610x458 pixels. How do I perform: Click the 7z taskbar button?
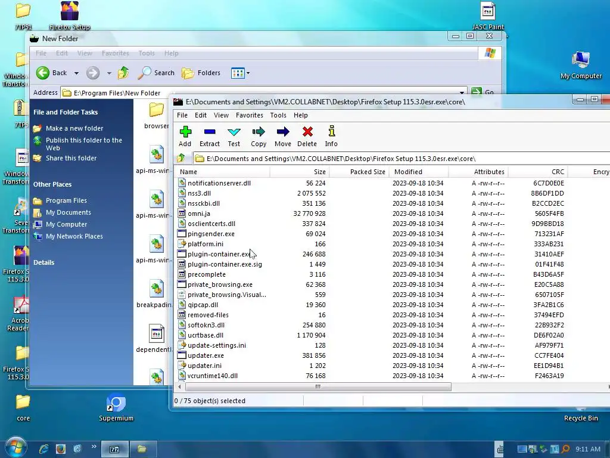[x=114, y=450]
